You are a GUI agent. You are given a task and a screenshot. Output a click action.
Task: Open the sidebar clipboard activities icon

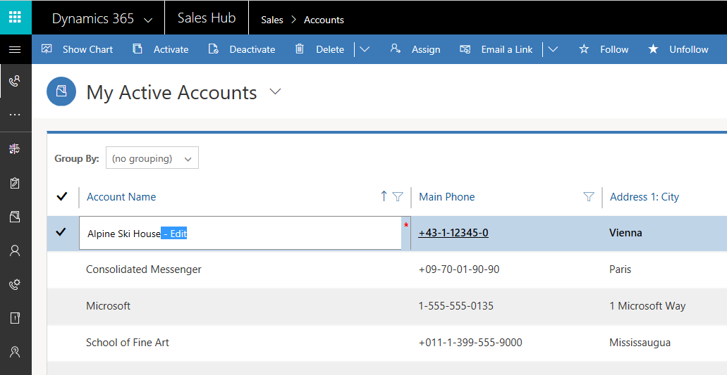pos(15,183)
